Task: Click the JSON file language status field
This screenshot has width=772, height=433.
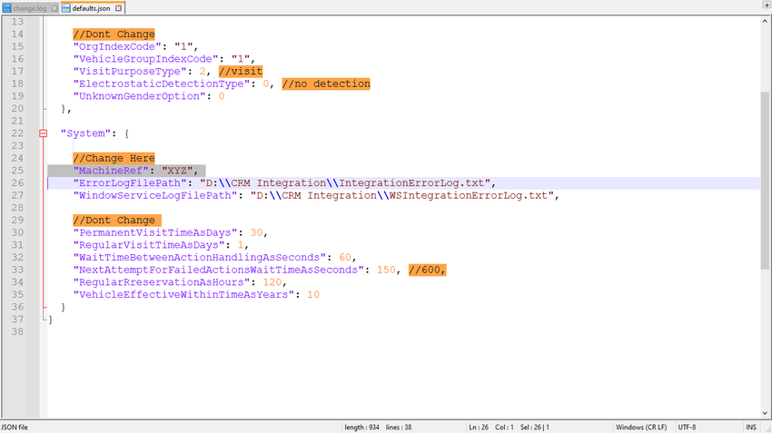Action: pos(16,427)
